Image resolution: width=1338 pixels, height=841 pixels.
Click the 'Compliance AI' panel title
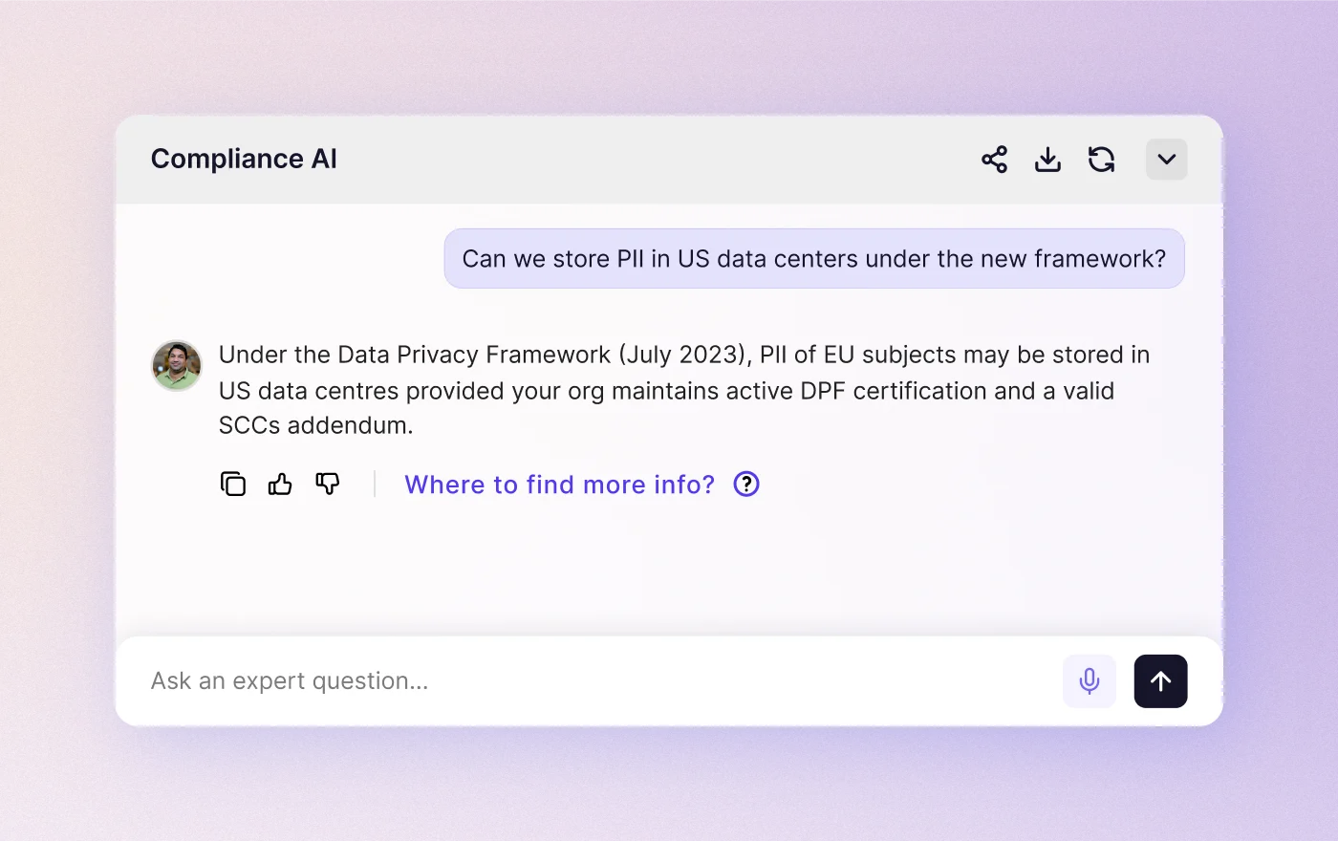pos(244,159)
